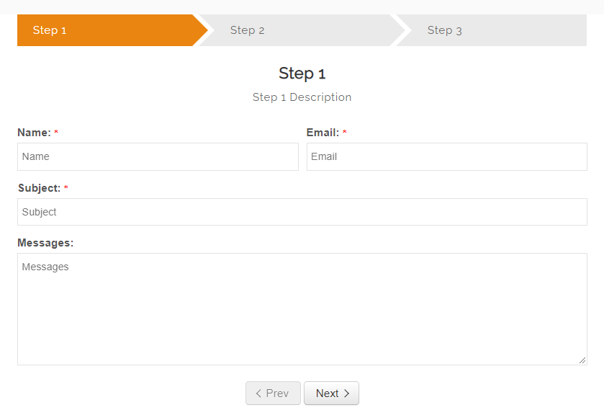Viewport: 604px width, 418px height.
Task: Jump to the Step 3 tab
Action: point(444,30)
